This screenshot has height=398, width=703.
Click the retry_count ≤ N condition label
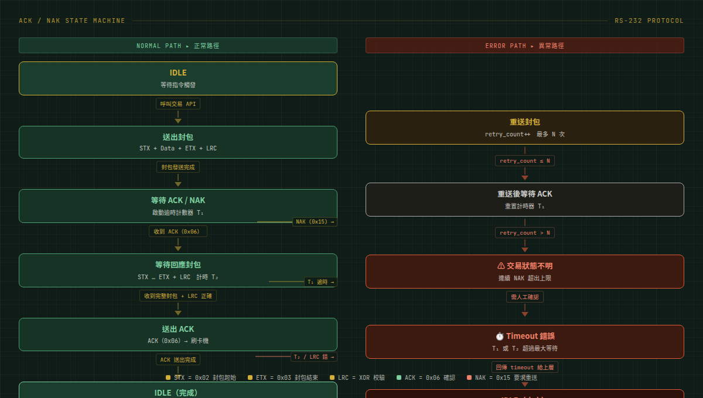coord(525,161)
